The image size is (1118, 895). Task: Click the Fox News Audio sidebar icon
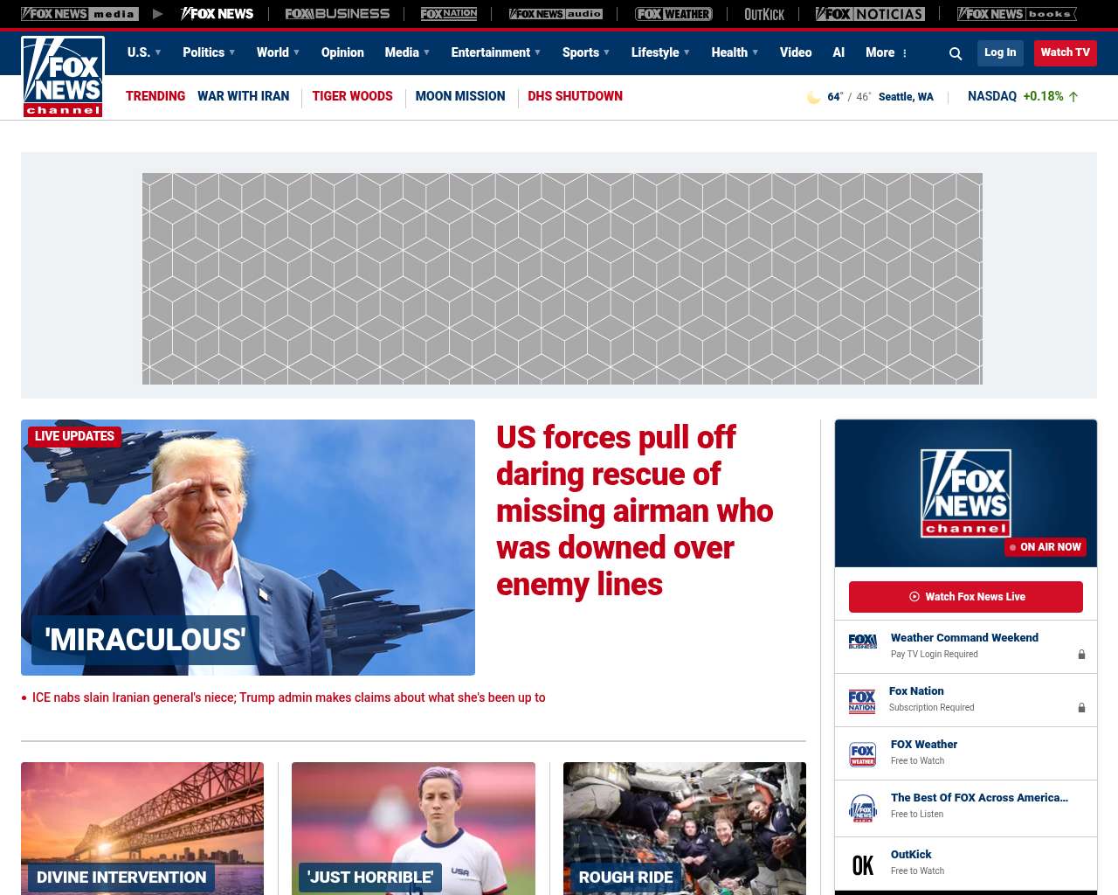point(862,808)
